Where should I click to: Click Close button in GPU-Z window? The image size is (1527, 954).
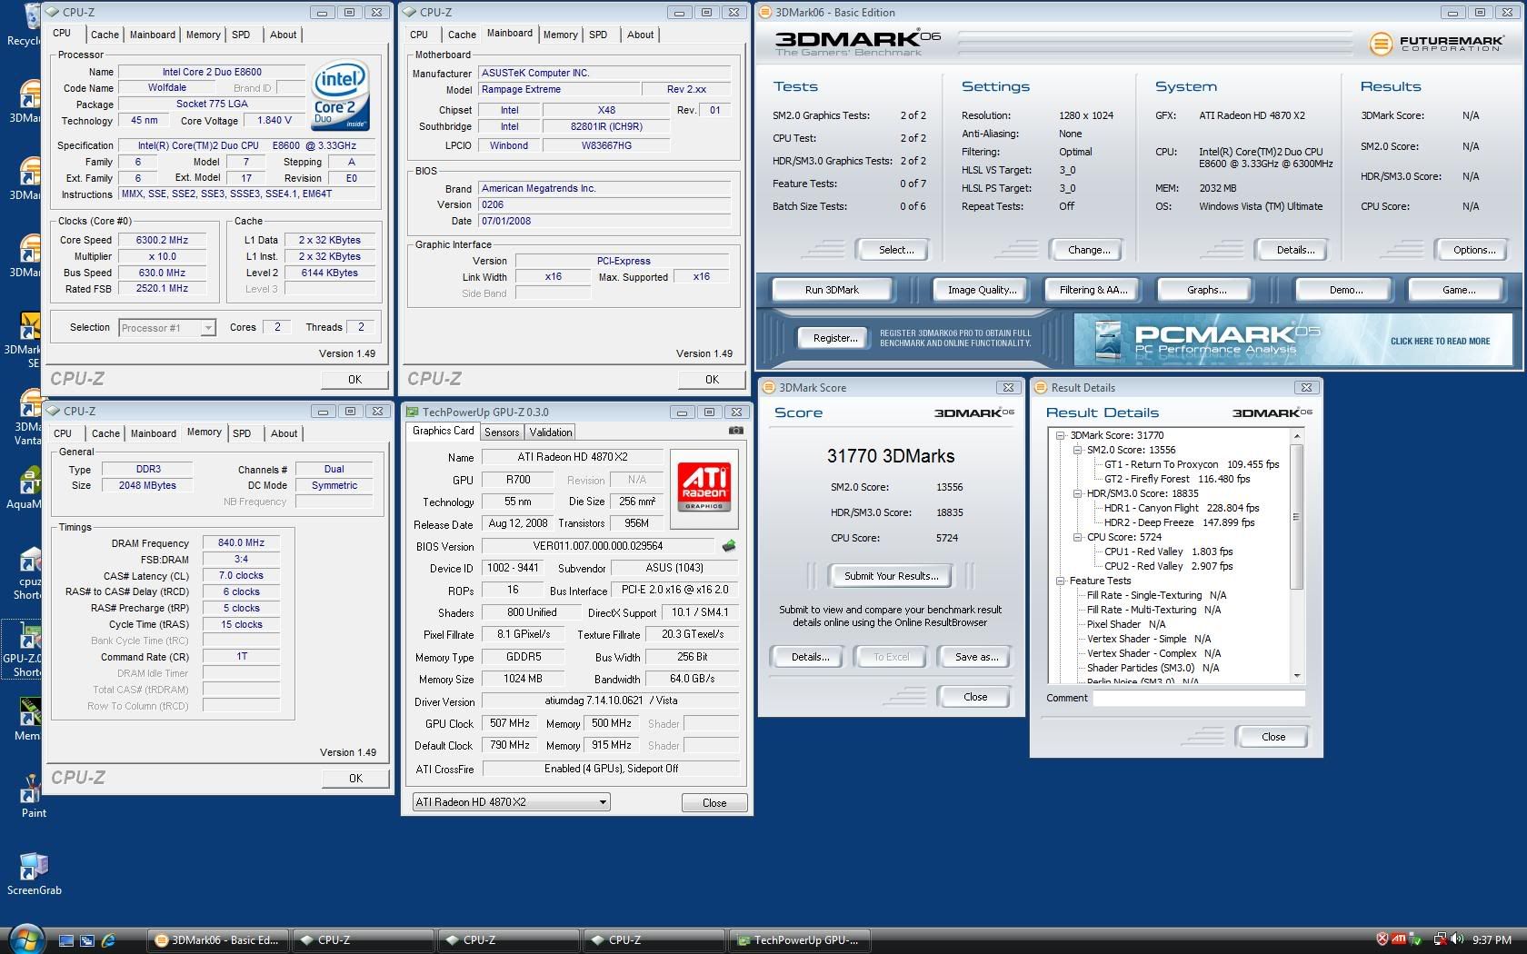point(714,803)
